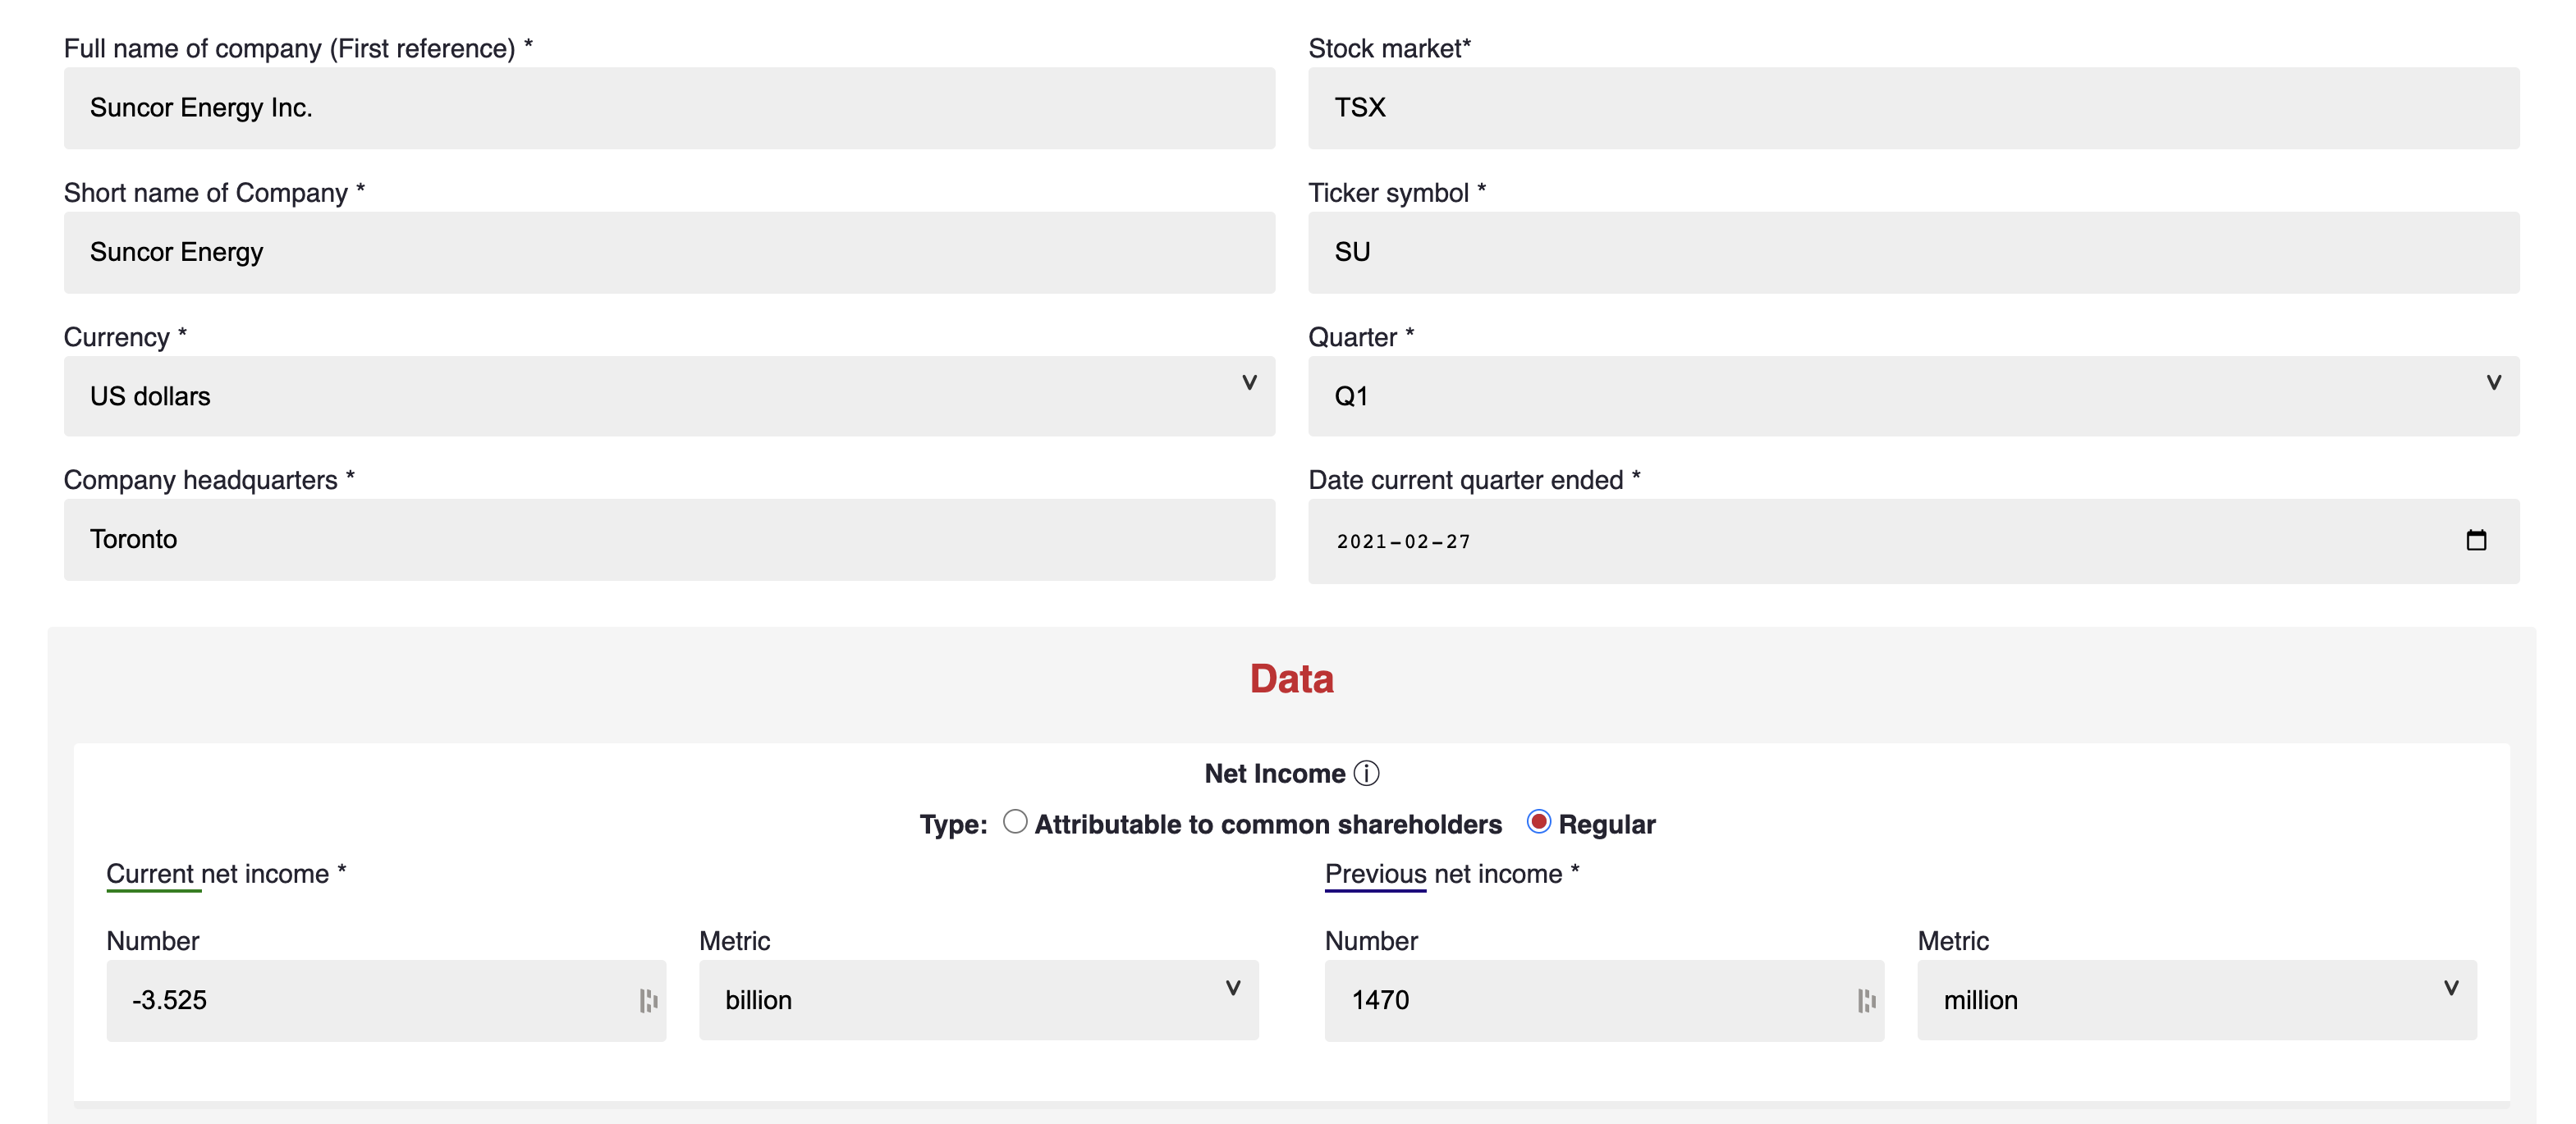Click the previous net income number stepper
The image size is (2576, 1124).
click(1866, 1000)
